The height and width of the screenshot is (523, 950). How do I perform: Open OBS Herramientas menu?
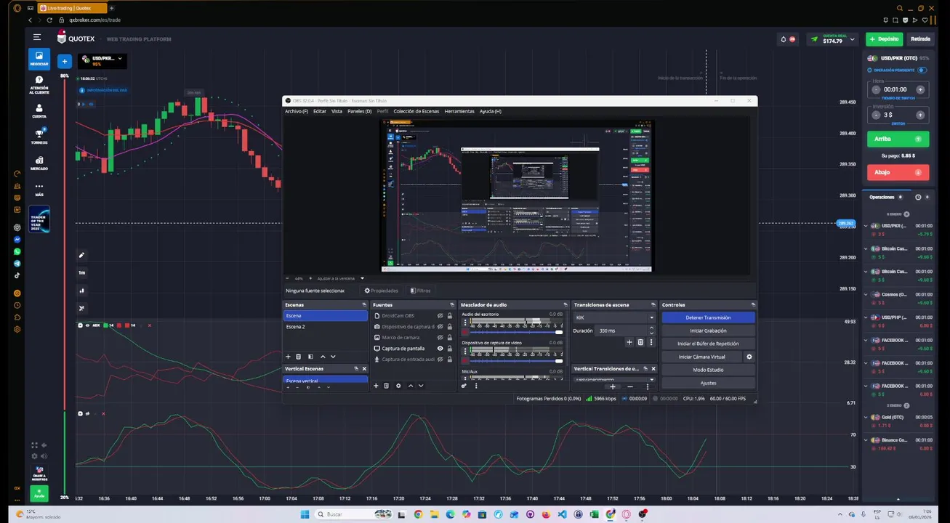[x=459, y=111]
